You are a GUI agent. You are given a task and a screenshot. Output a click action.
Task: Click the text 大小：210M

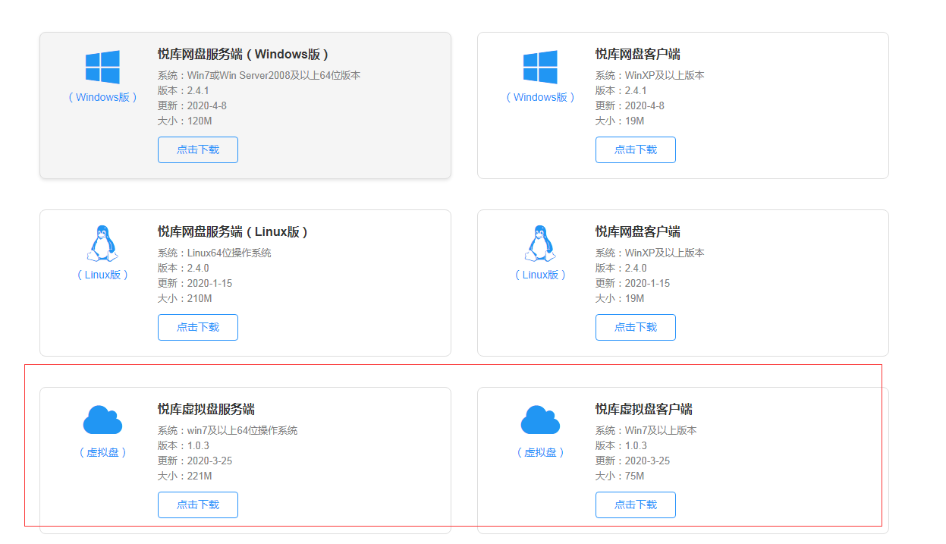coord(185,298)
